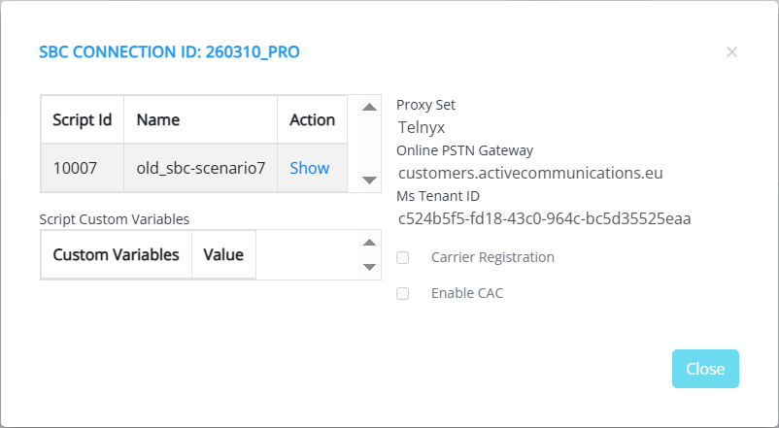Toggle the Enable CAC checkbox
Screen dimensions: 779x428
tap(403, 293)
